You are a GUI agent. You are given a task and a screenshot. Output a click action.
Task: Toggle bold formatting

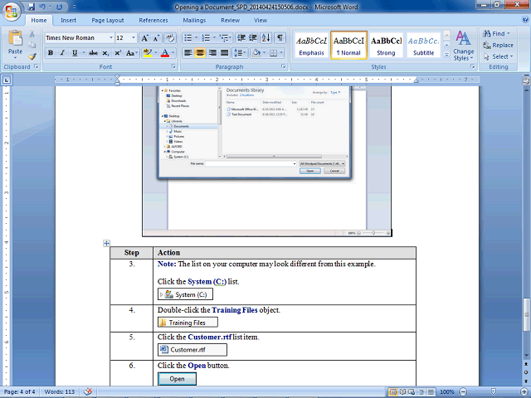pos(51,53)
